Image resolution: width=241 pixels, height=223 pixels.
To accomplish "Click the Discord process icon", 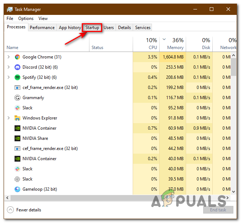I will point(17,67).
